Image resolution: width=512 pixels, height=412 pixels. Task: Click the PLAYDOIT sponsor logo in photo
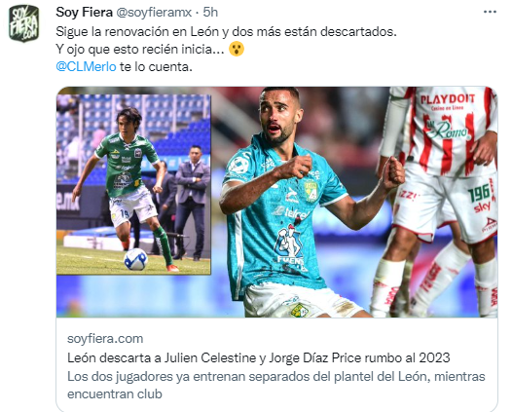point(447,100)
